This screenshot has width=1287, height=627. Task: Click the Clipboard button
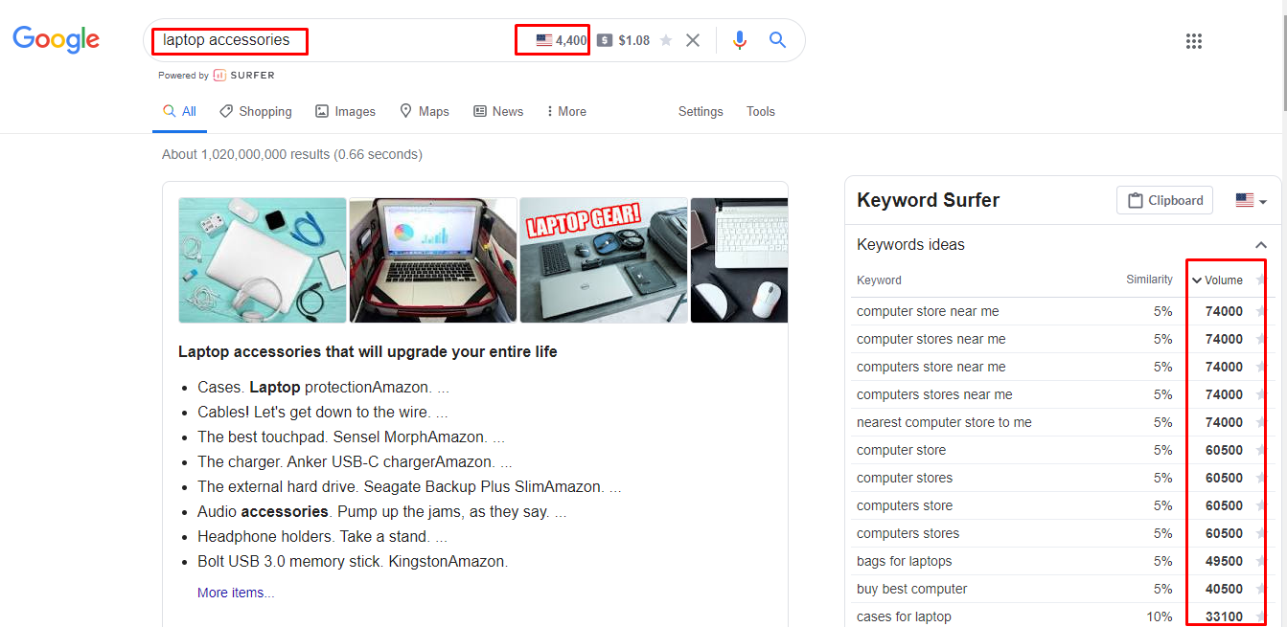(x=1165, y=200)
